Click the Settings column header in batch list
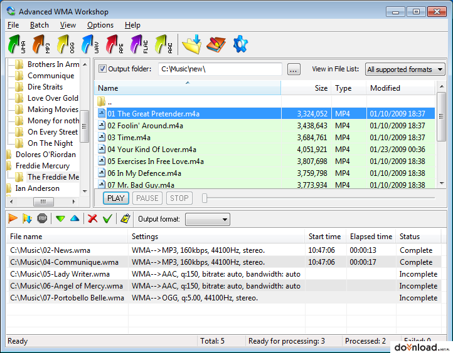 click(x=216, y=237)
